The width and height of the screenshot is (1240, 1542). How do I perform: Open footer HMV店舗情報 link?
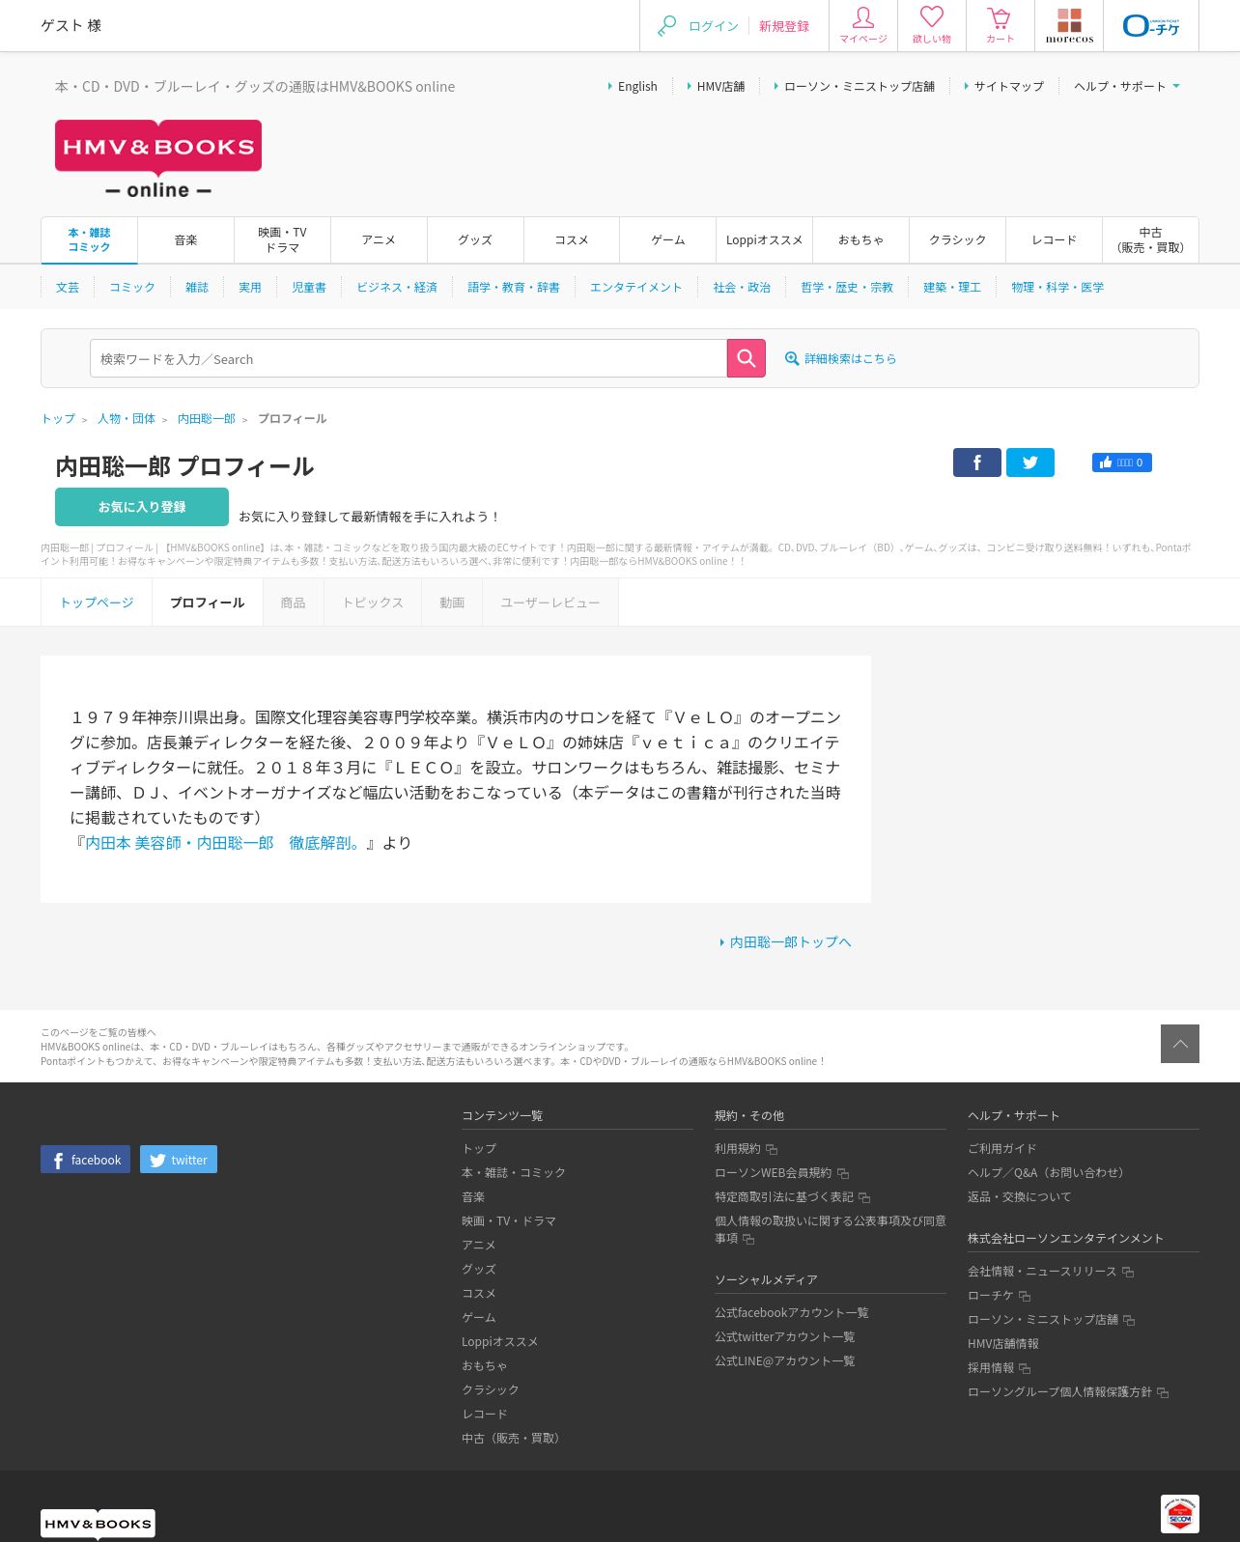click(1003, 1343)
